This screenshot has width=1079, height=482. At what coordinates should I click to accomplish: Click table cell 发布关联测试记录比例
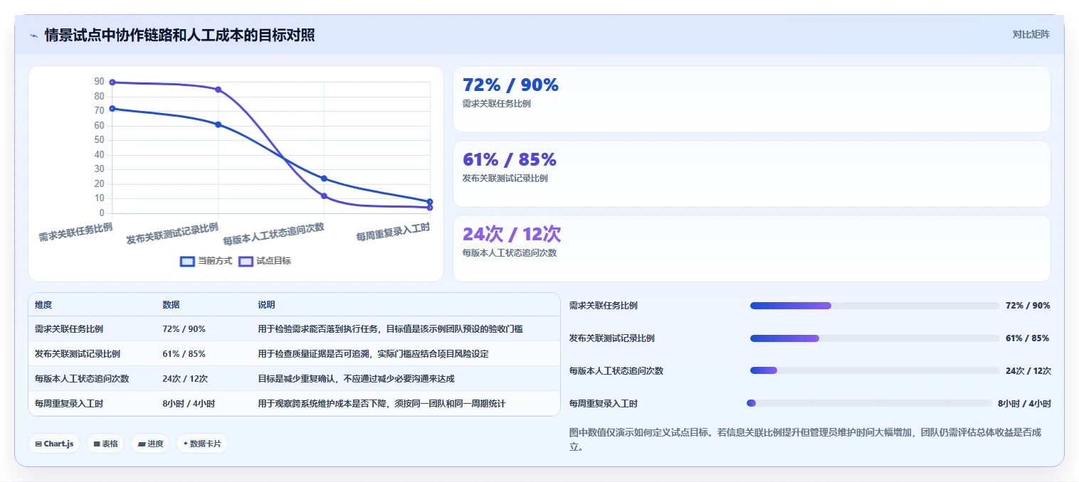[78, 353]
